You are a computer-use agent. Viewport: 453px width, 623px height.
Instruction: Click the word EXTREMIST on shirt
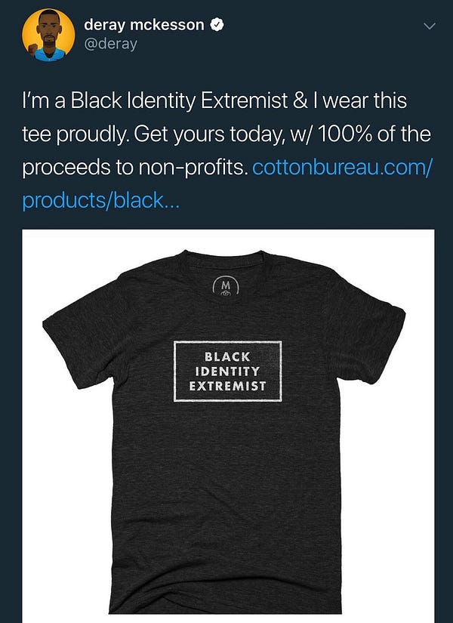click(x=227, y=386)
